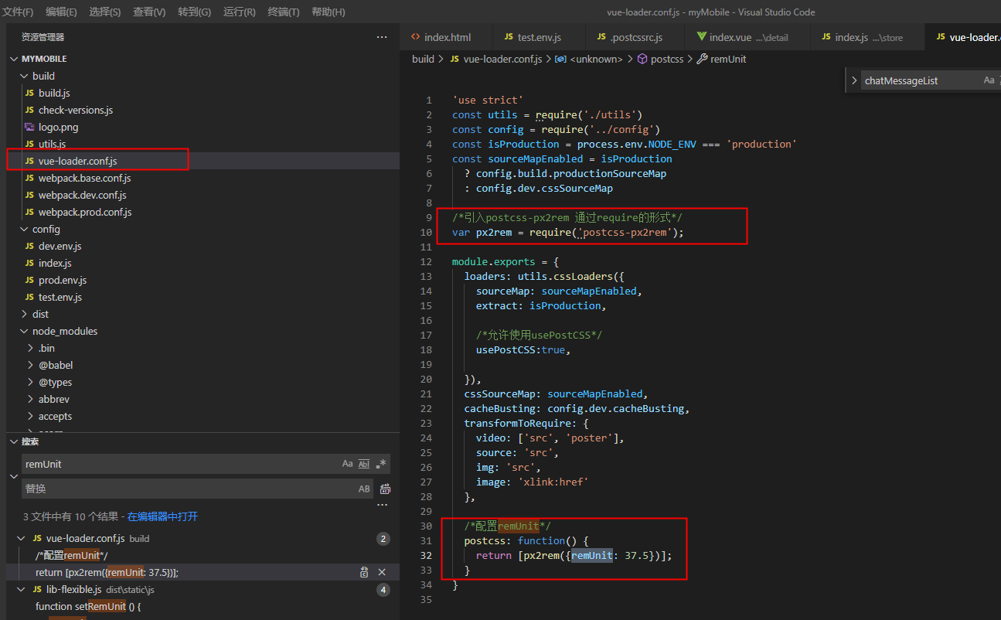This screenshot has height=620, width=1001.
Task: Open the 终端(T) menu
Action: [x=284, y=12]
